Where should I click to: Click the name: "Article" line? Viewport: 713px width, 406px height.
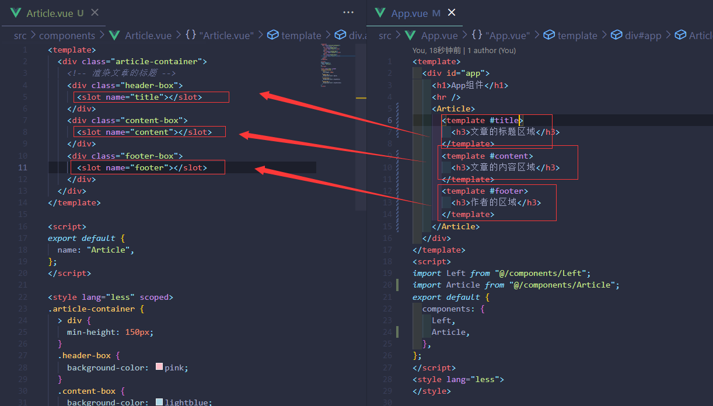tap(96, 250)
